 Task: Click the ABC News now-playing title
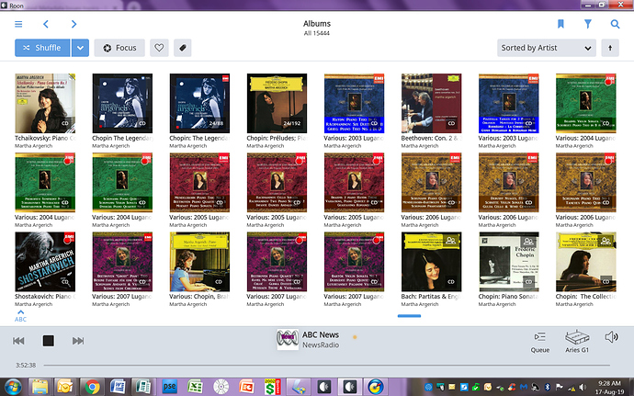tap(321, 335)
